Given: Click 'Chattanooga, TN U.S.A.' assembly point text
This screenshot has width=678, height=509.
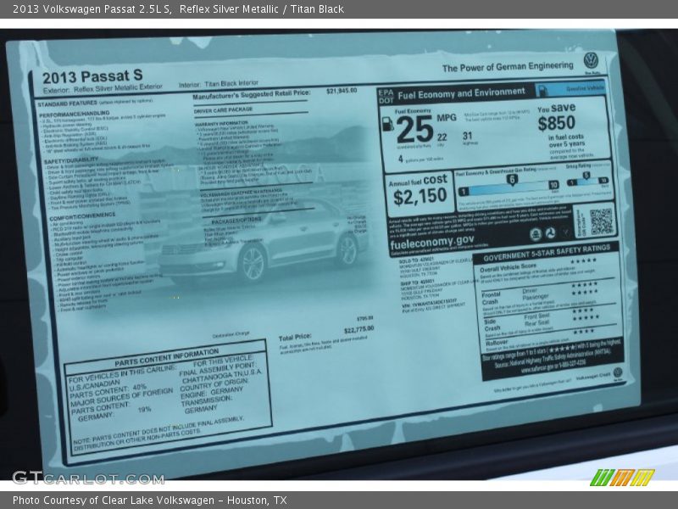Looking at the screenshot, I should point(222,374).
